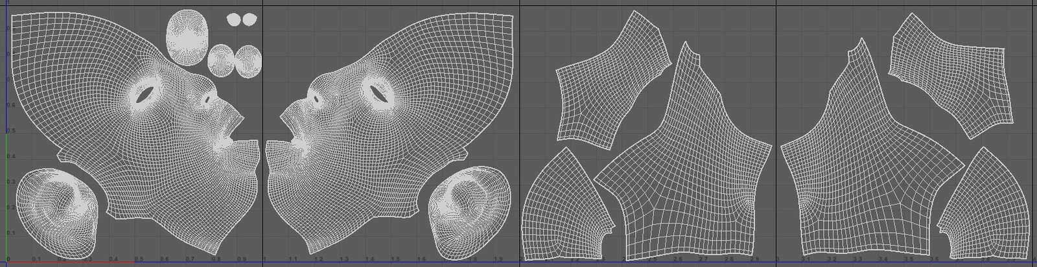The width and height of the screenshot is (1037, 267).
Task: Pick the right ear UV shell
Action: 469,213
